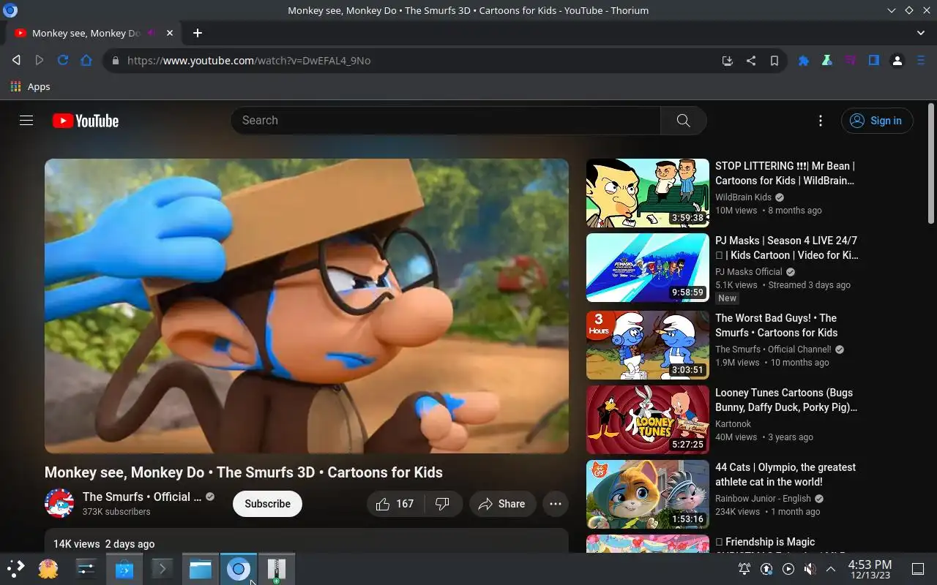Click the video player to pause
The width and height of the screenshot is (937, 585).
click(x=307, y=306)
